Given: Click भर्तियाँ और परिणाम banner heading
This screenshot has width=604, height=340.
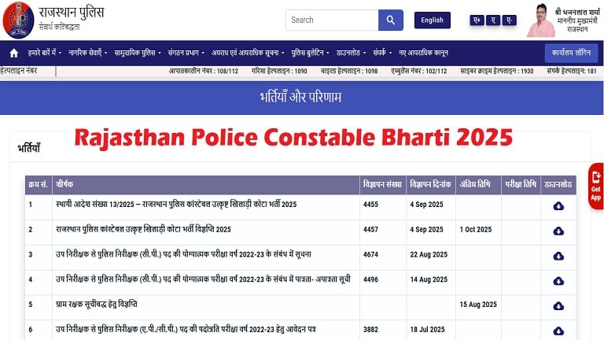Looking at the screenshot, I should pos(301,97).
